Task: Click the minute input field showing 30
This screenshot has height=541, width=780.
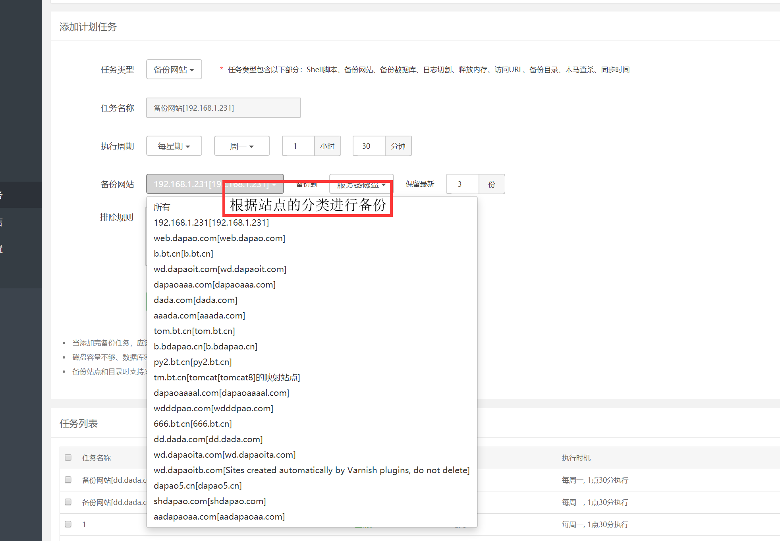Action: [369, 146]
